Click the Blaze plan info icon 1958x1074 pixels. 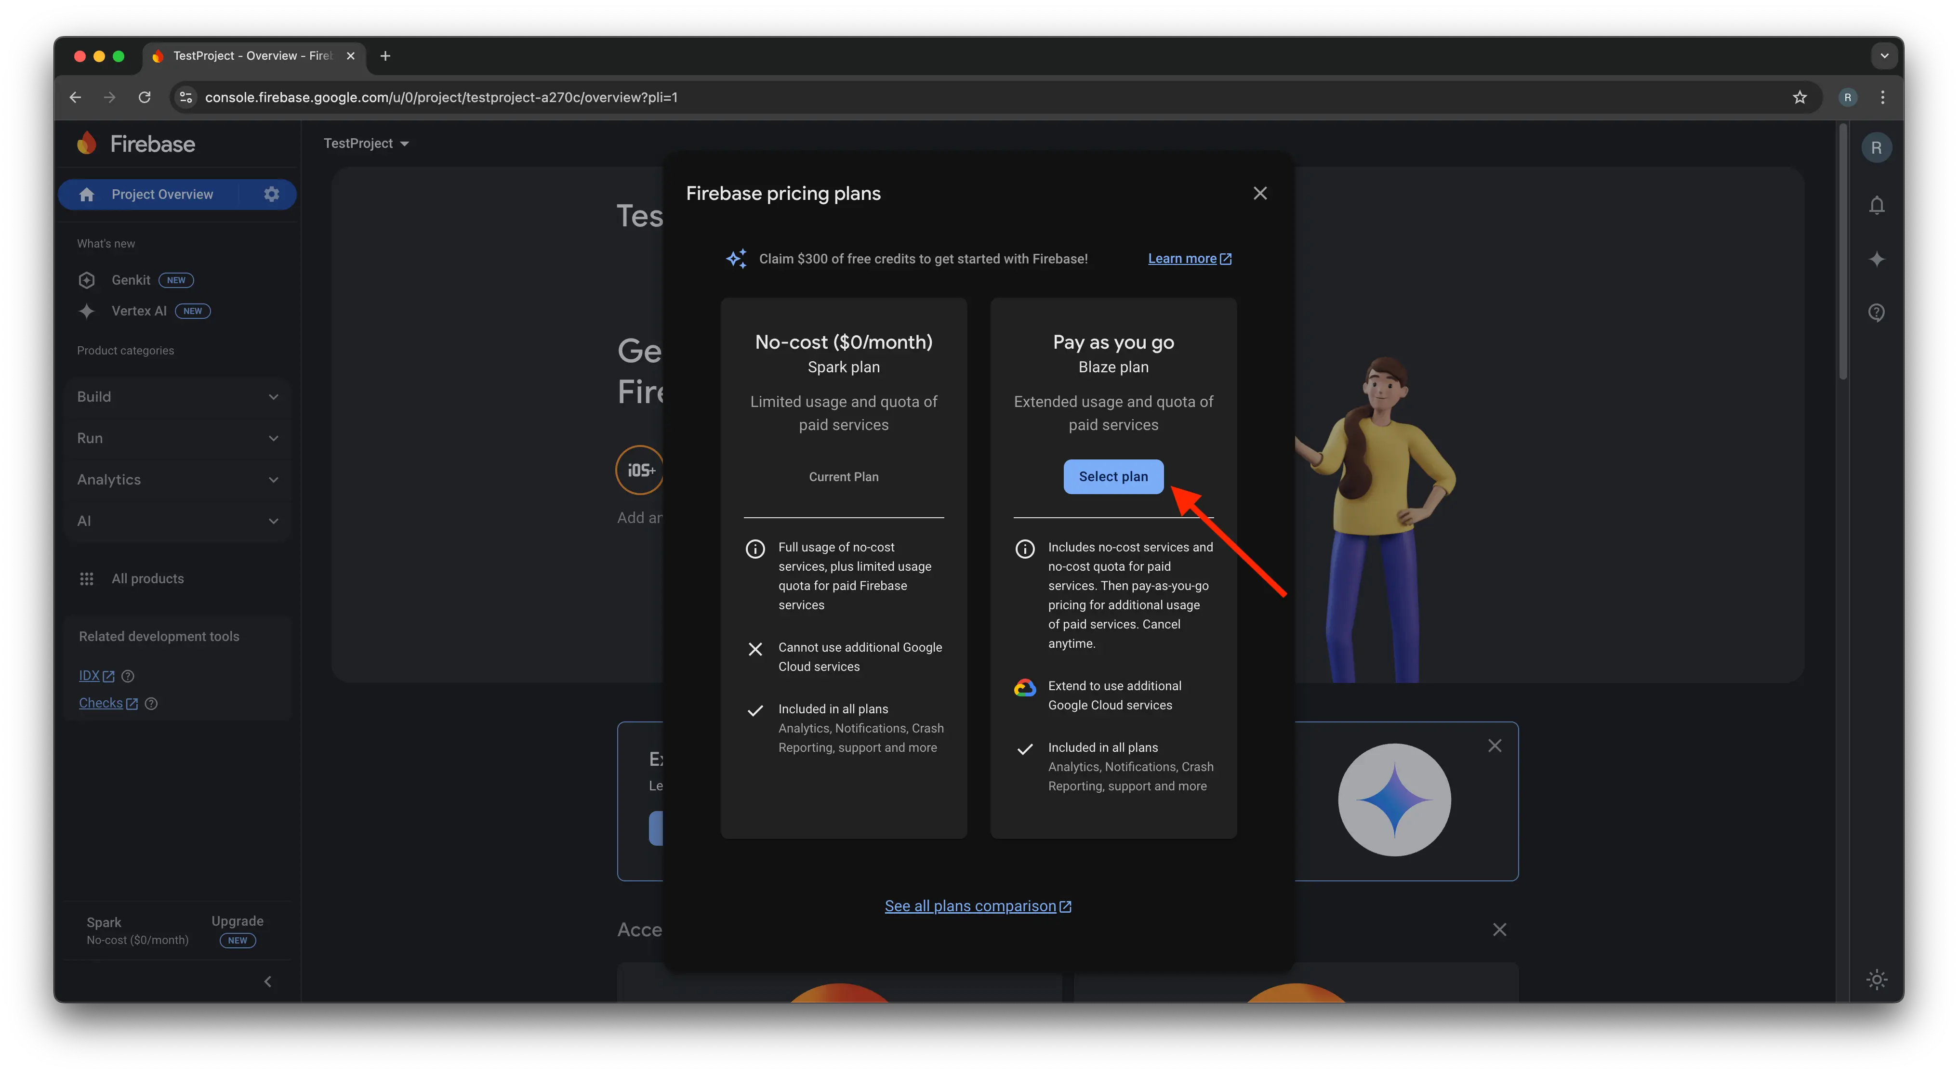[1025, 549]
